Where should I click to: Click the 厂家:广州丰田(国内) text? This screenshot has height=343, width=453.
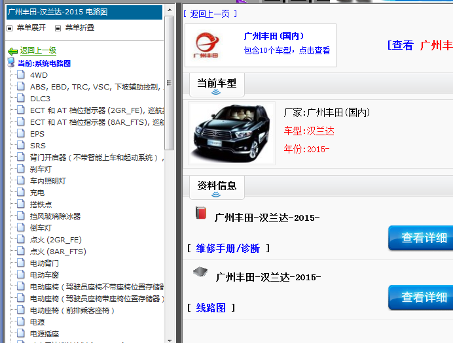pyautogui.click(x=327, y=112)
